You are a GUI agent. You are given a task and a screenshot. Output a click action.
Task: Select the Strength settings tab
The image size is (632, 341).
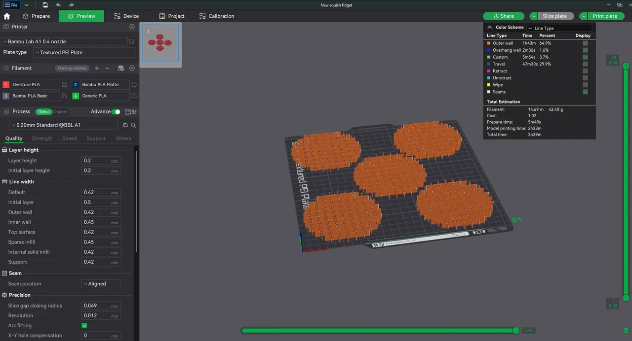(x=42, y=138)
